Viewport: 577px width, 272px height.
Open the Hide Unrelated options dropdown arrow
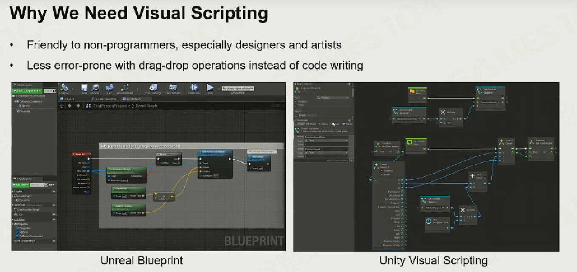(138, 89)
